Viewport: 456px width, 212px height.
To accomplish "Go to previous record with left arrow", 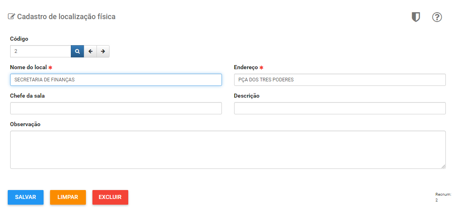I will click(90, 51).
